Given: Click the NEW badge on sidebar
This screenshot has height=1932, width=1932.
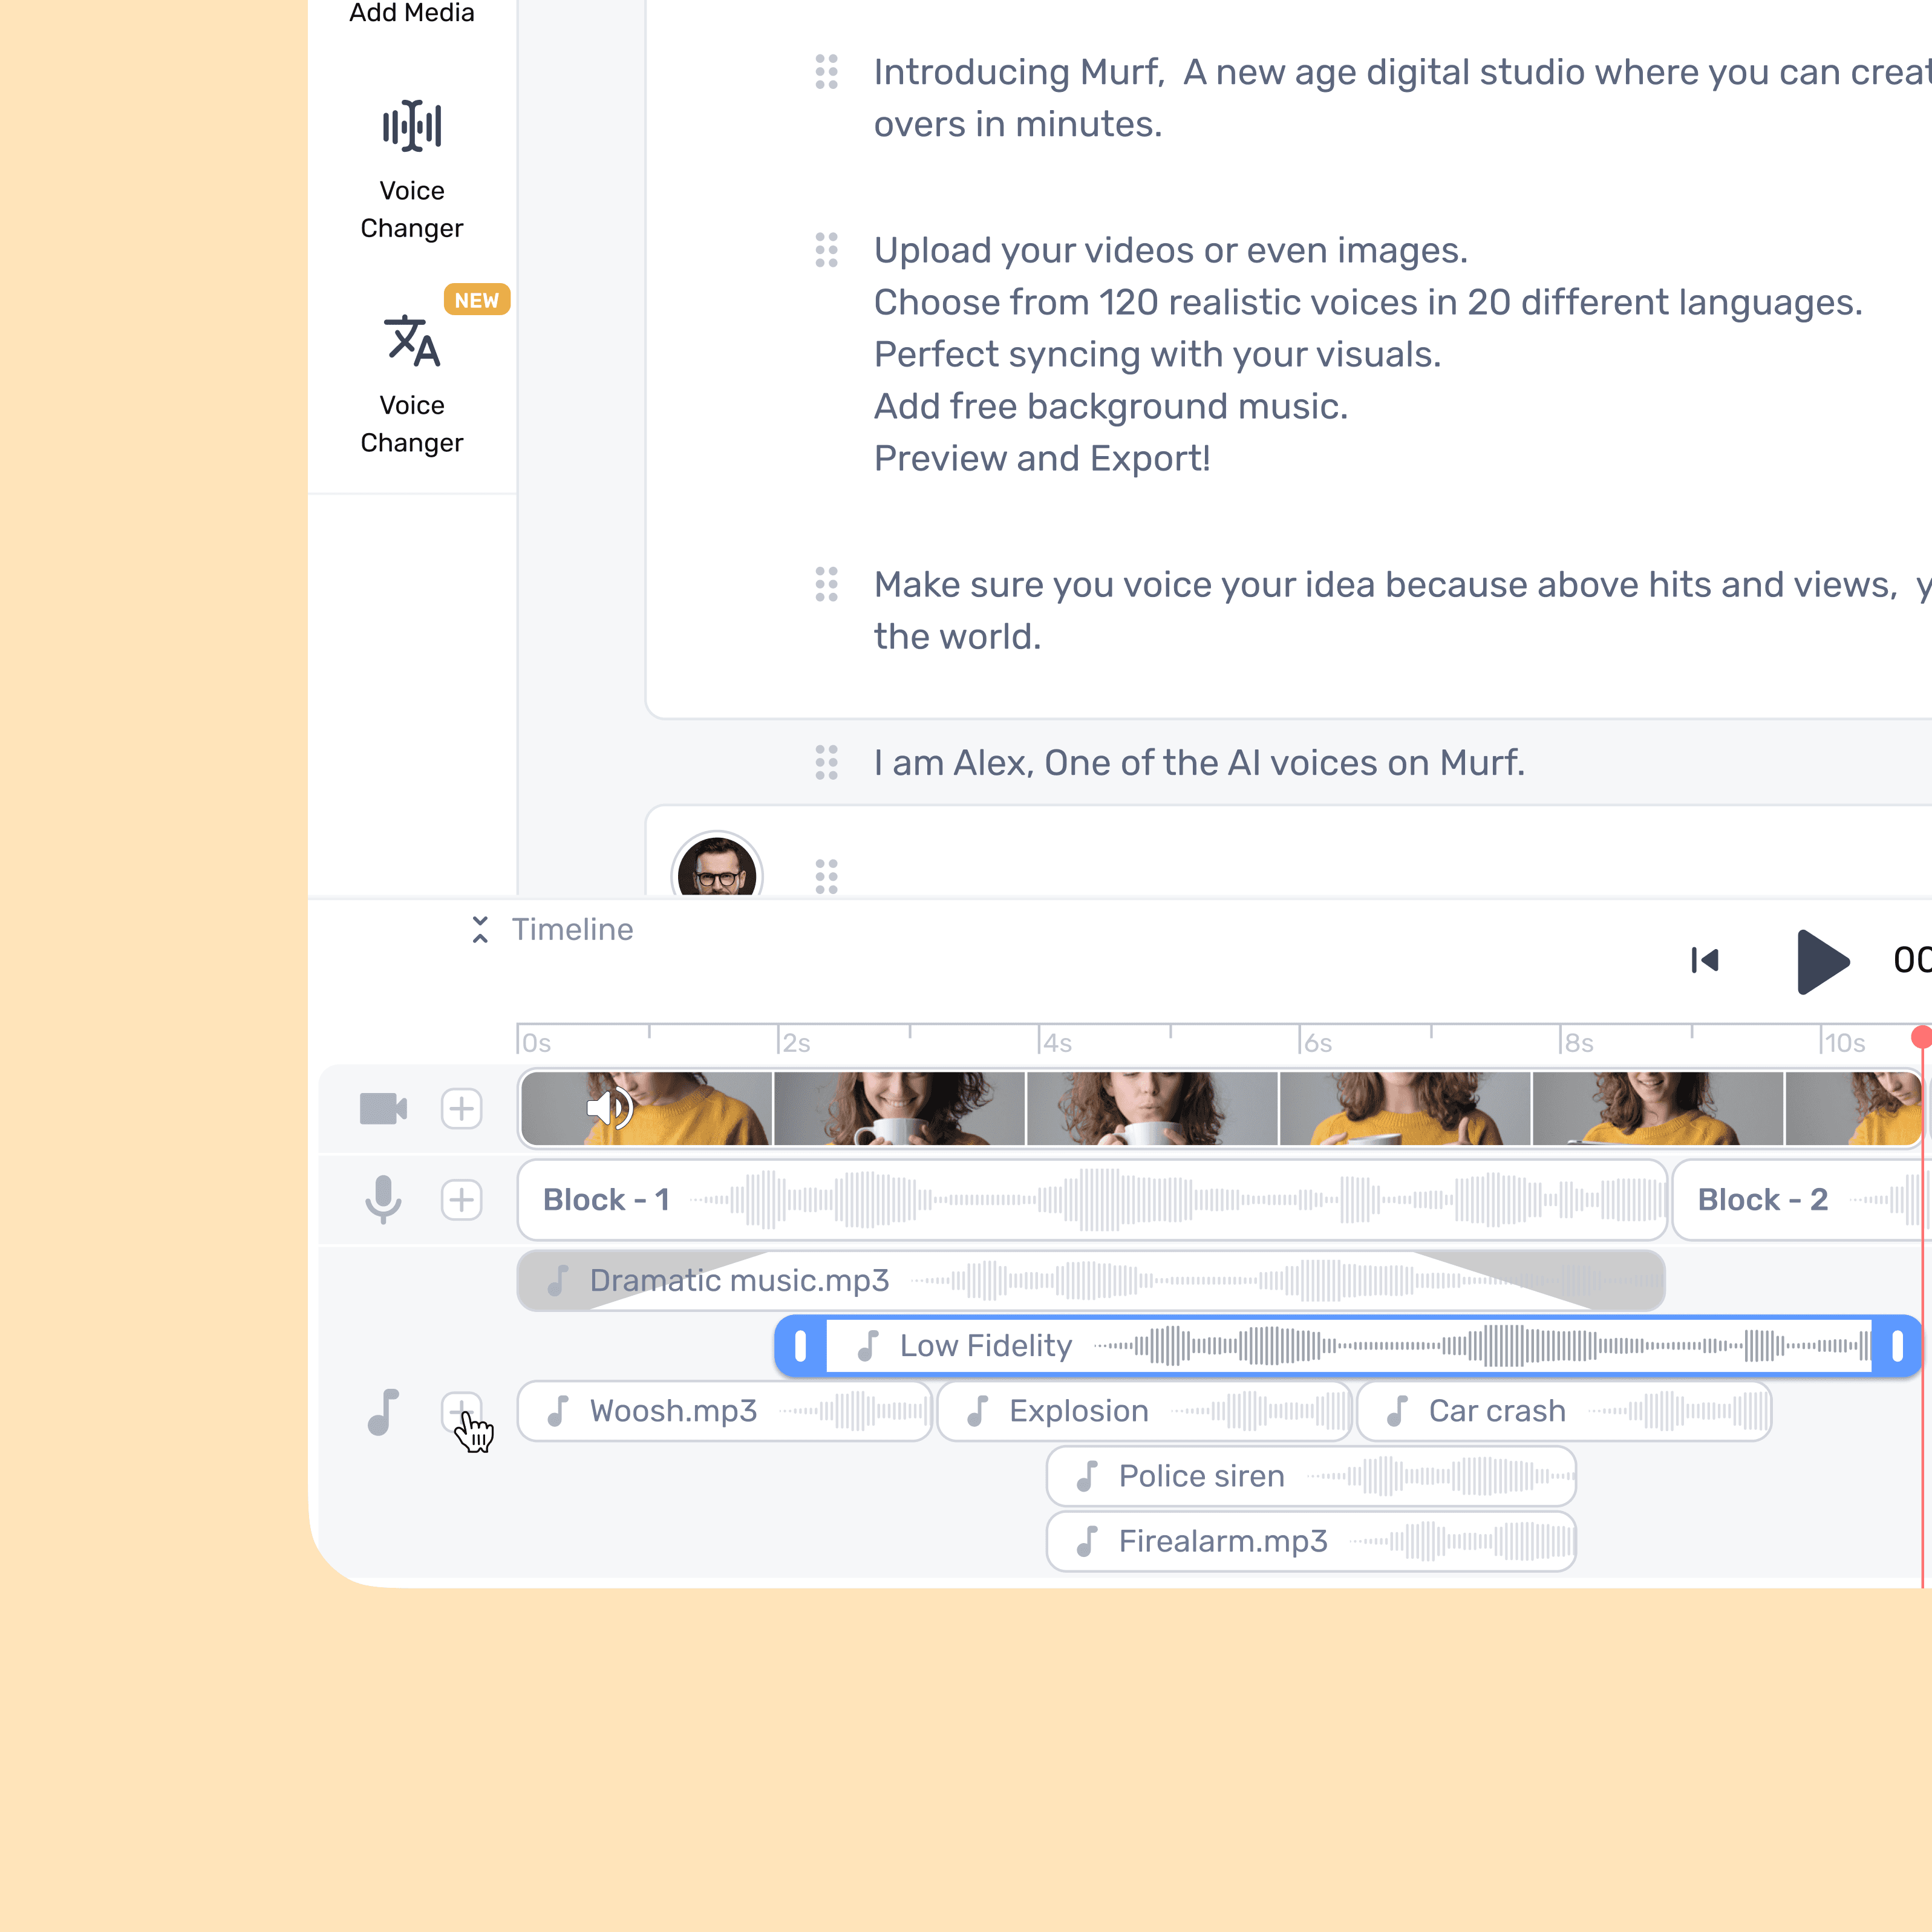Looking at the screenshot, I should pos(477,300).
